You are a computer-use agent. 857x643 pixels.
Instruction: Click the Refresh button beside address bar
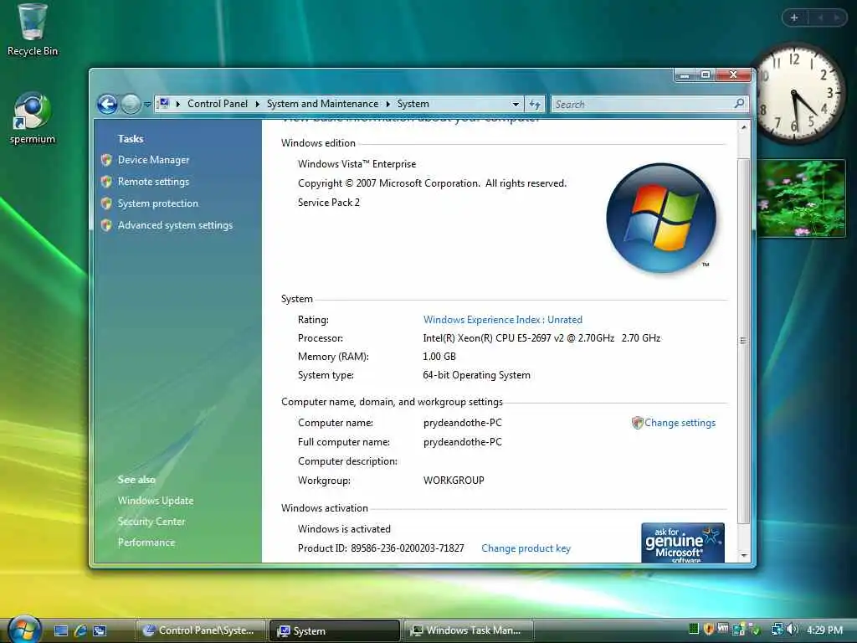point(535,104)
